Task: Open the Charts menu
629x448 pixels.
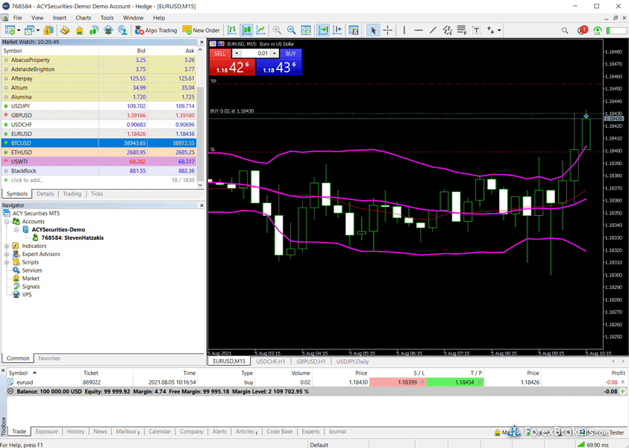Action: point(84,18)
